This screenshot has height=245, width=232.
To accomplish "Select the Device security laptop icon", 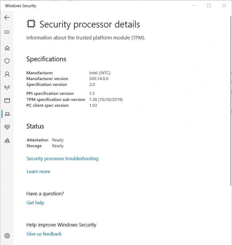I will pyautogui.click(x=7, y=114).
